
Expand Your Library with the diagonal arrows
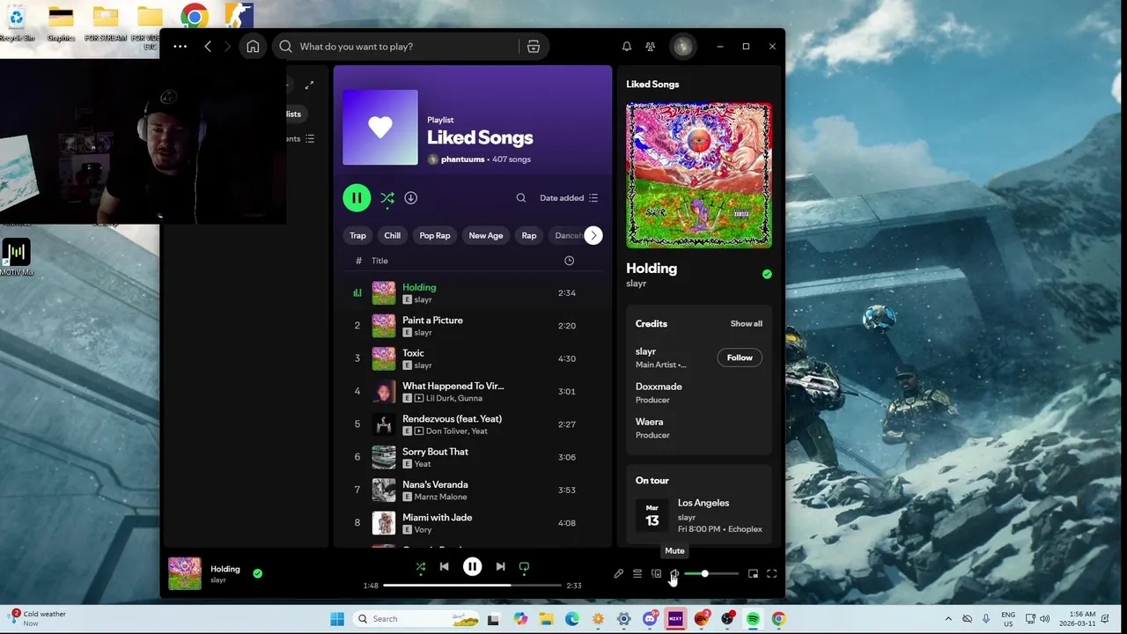(x=309, y=85)
